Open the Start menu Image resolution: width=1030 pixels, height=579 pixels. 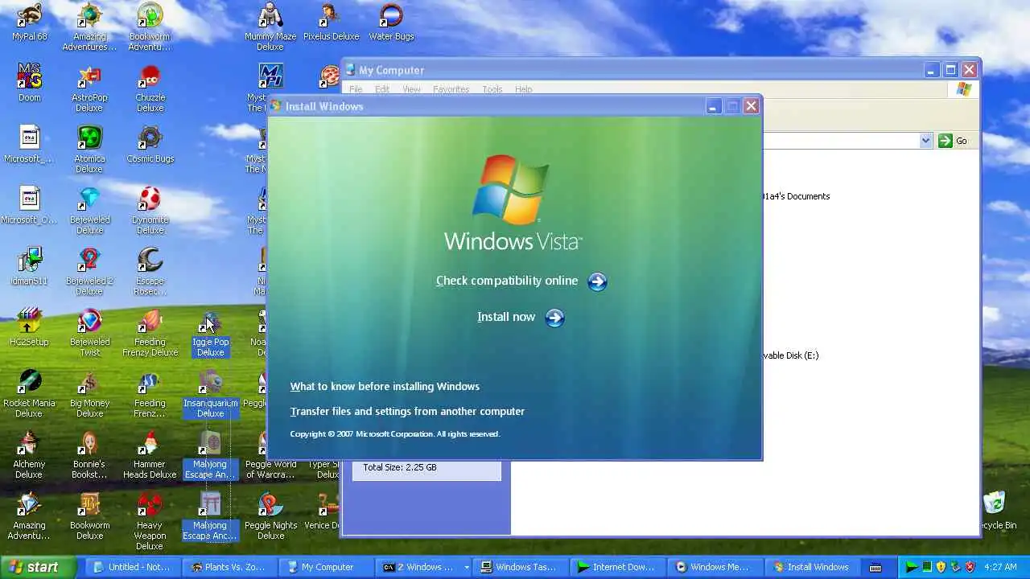pyautogui.click(x=38, y=567)
